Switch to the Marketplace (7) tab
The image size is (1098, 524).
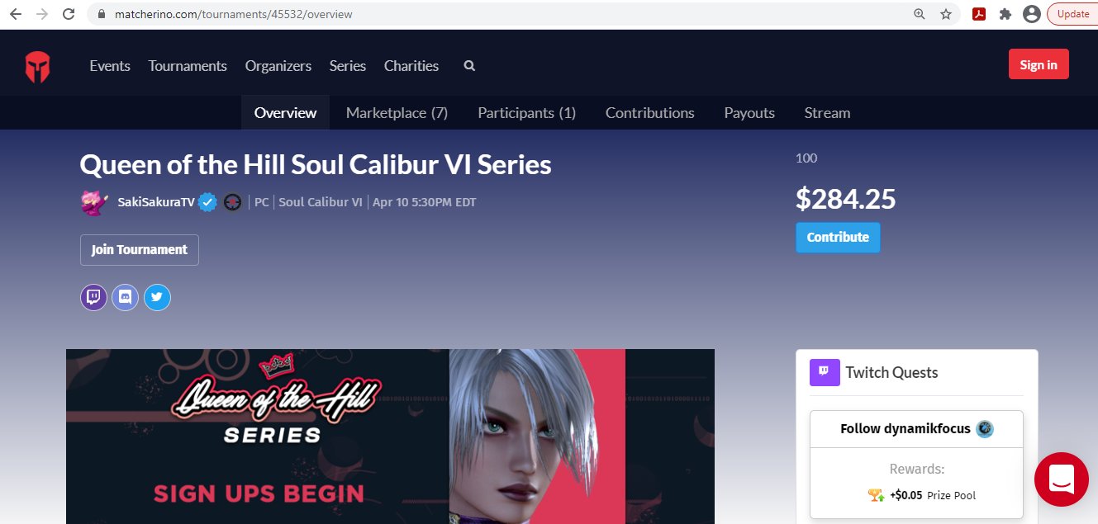pos(397,113)
